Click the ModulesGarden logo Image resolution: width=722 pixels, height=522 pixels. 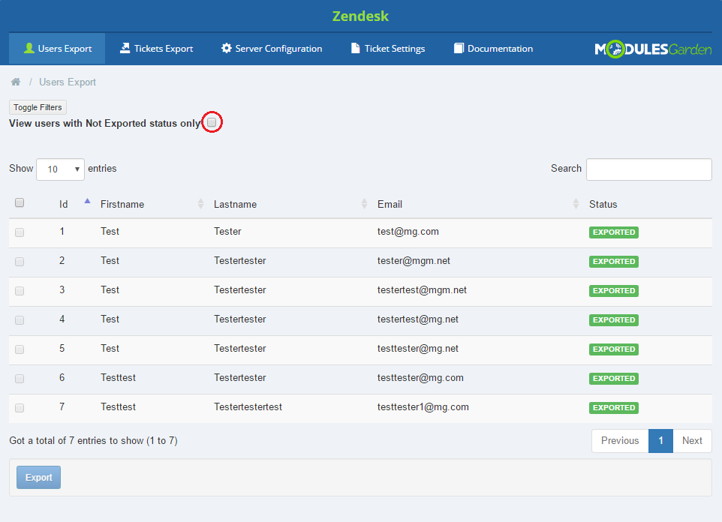653,49
